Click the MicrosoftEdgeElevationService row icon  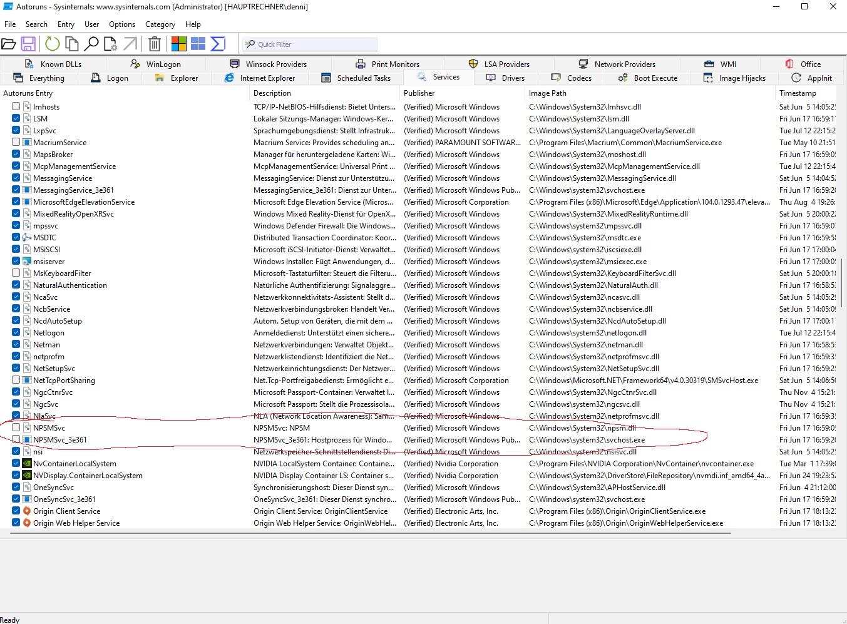click(27, 202)
